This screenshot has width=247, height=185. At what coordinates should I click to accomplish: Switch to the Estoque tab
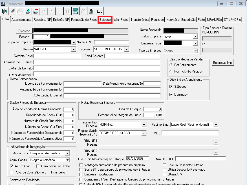pos(105,20)
